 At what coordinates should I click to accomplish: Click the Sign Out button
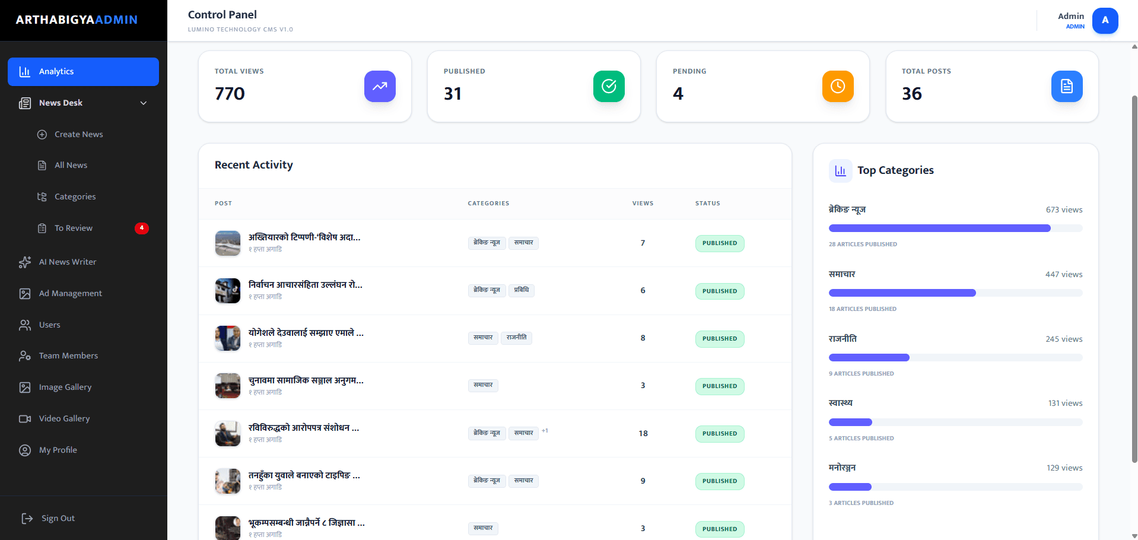point(57,517)
